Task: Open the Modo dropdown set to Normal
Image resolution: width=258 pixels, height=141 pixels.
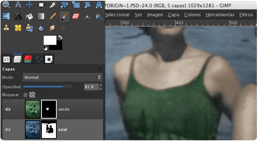Action: point(63,77)
